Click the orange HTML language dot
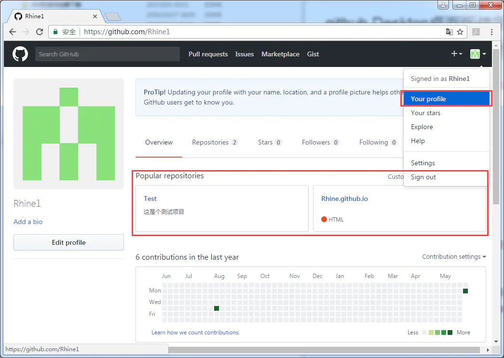 324,219
